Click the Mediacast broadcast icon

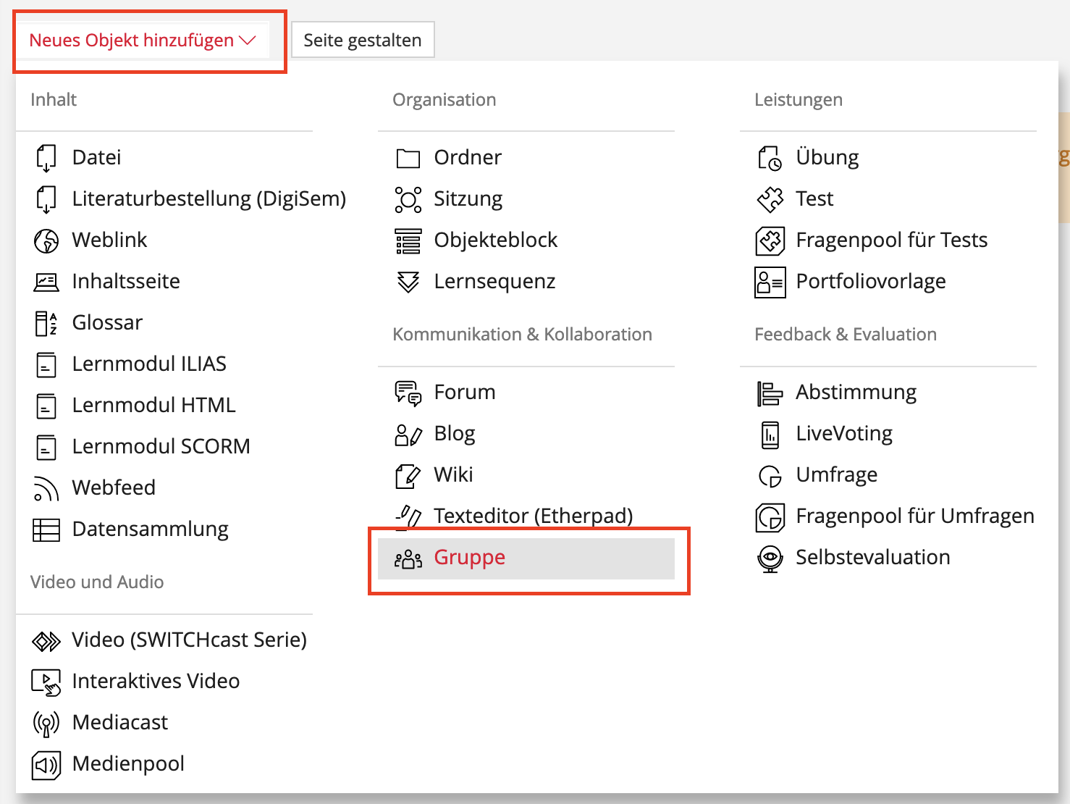click(x=46, y=723)
